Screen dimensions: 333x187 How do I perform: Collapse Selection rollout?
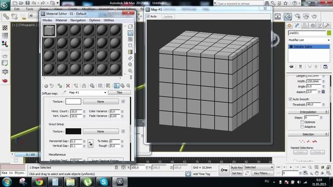[x=308, y=134]
